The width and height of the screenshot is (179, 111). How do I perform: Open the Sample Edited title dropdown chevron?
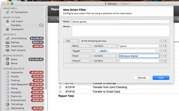pyautogui.click(x=131, y=4)
